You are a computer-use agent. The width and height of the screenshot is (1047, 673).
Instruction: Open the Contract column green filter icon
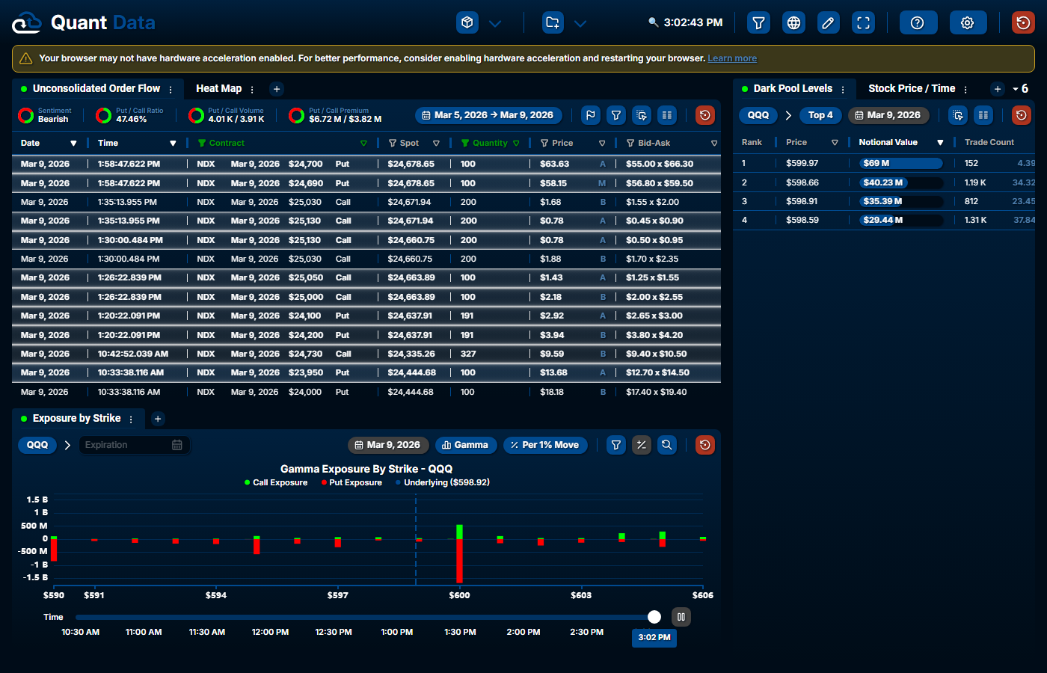click(x=202, y=143)
